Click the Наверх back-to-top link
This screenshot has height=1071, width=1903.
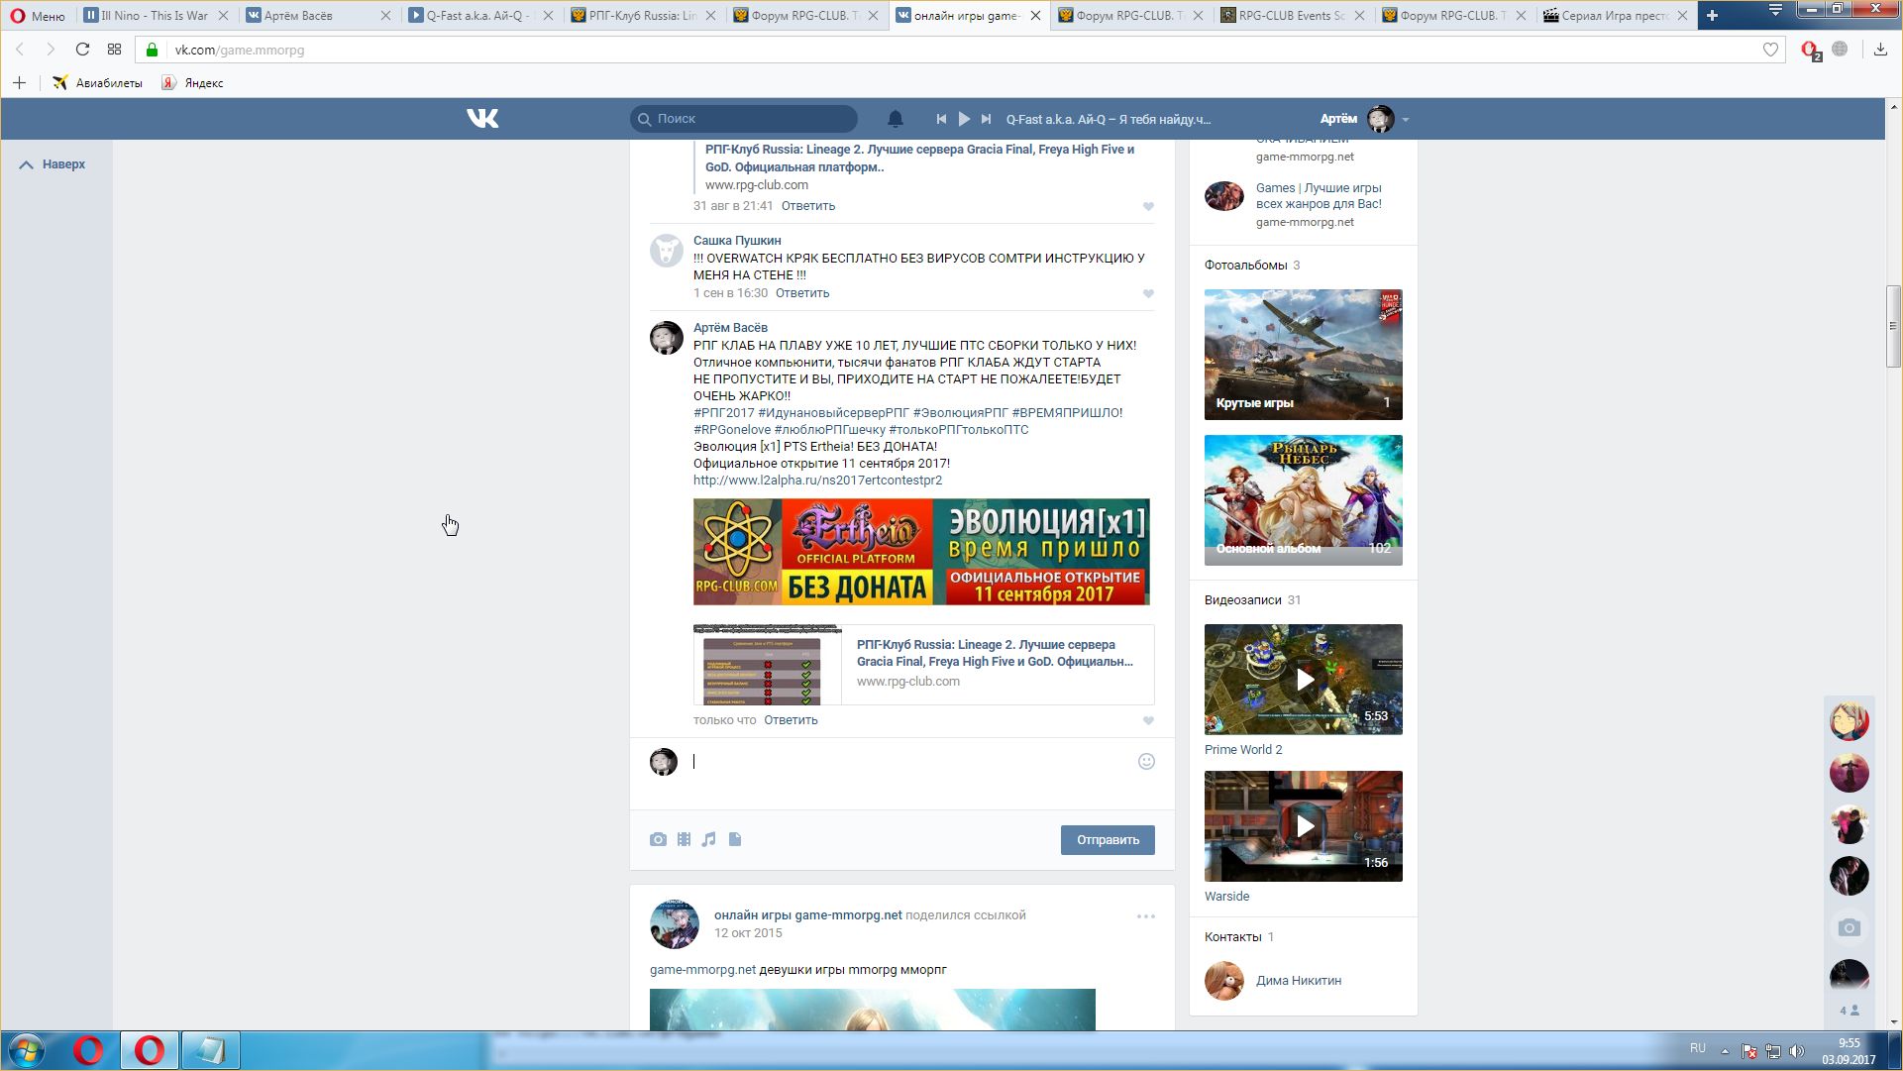tap(53, 164)
